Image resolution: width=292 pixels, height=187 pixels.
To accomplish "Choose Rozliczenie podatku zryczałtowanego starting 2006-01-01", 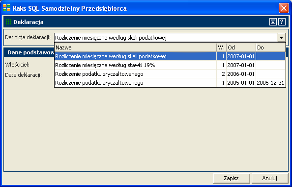I will 170,74.
